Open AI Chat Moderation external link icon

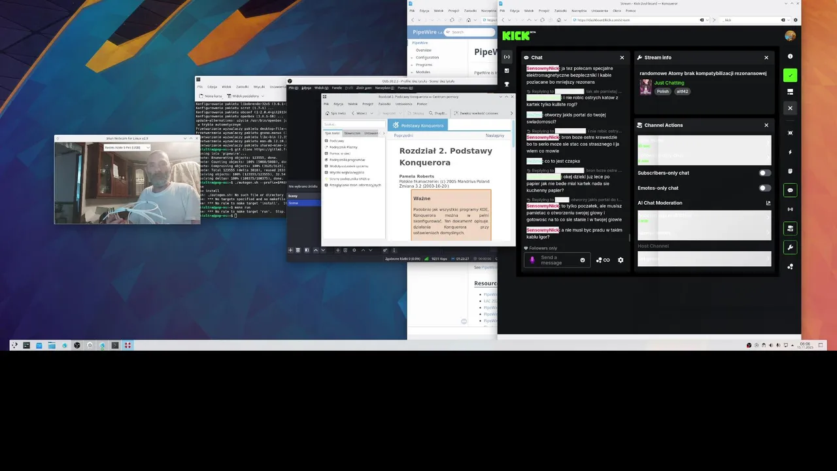pyautogui.click(x=768, y=203)
